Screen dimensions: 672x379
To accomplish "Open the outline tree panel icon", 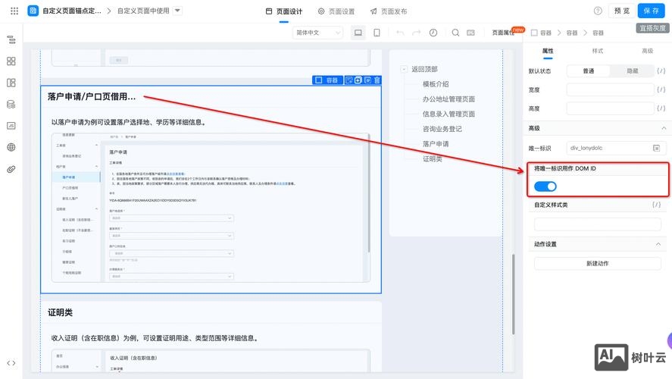I will pyautogui.click(x=11, y=40).
